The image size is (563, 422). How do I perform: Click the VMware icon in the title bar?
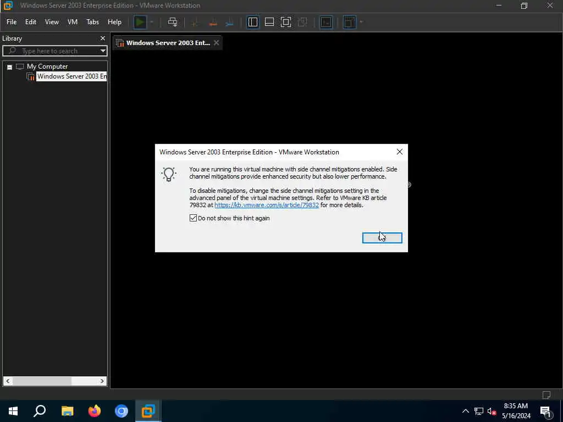pyautogui.click(x=8, y=5)
